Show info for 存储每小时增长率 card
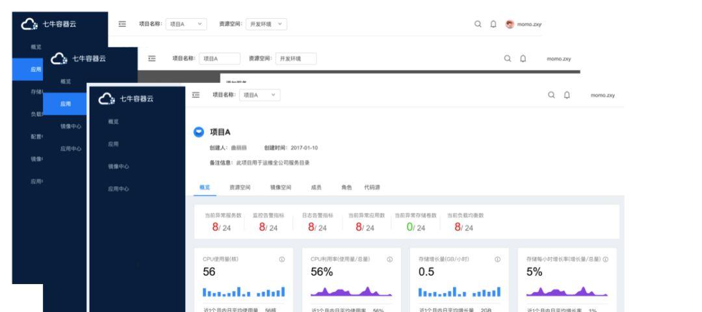The image size is (702, 312). [x=606, y=259]
